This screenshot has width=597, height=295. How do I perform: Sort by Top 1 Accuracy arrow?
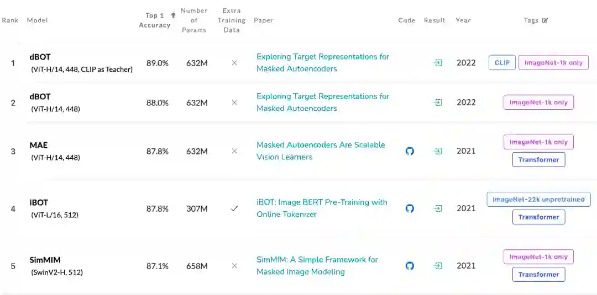pyautogui.click(x=173, y=15)
